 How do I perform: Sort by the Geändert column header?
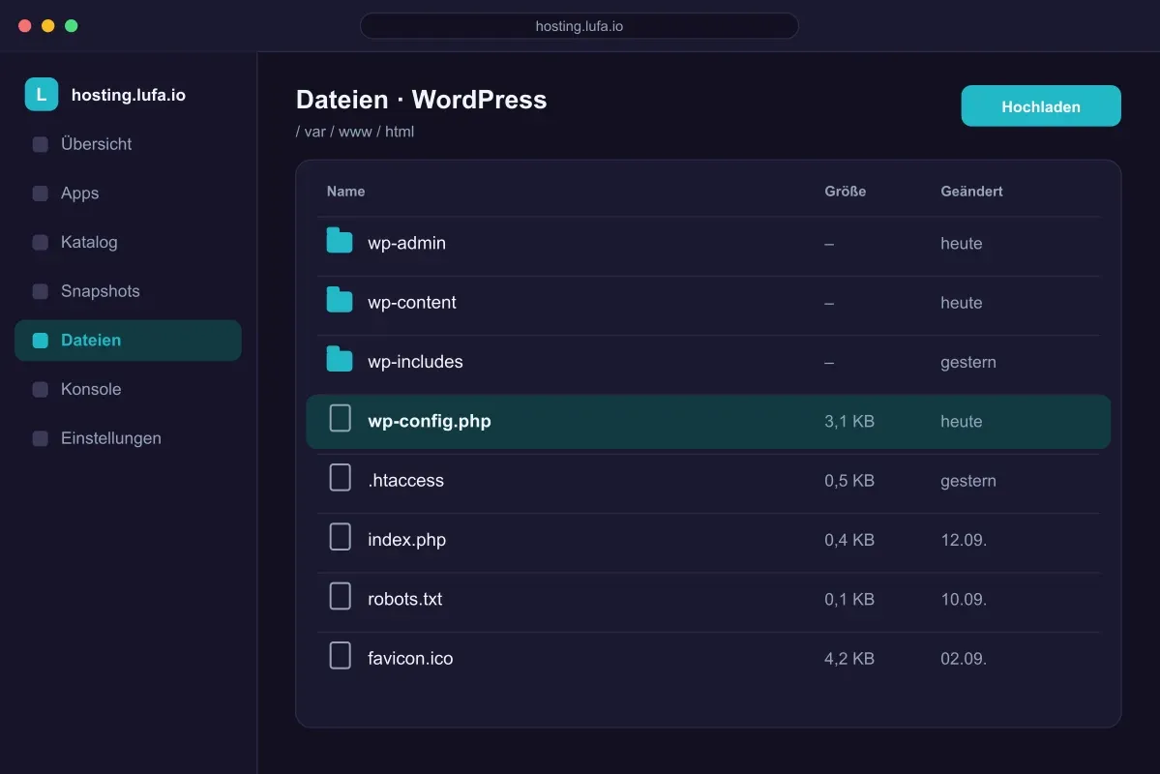click(x=971, y=191)
